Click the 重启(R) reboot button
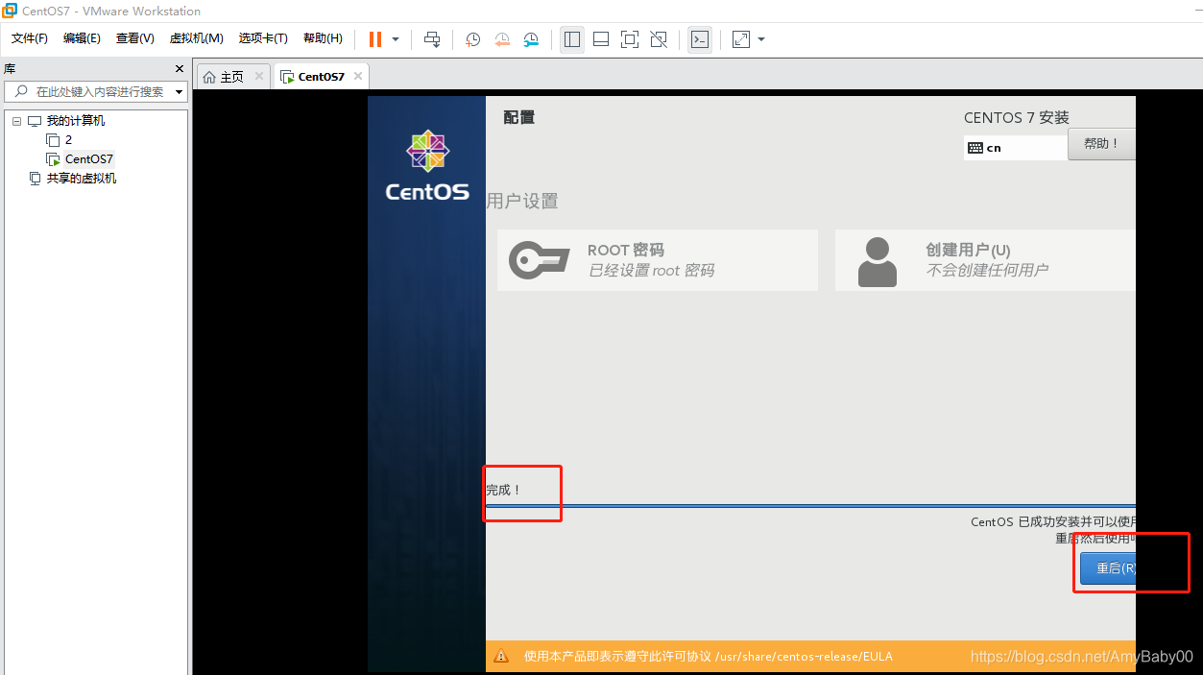The width and height of the screenshot is (1203, 675). (1108, 568)
